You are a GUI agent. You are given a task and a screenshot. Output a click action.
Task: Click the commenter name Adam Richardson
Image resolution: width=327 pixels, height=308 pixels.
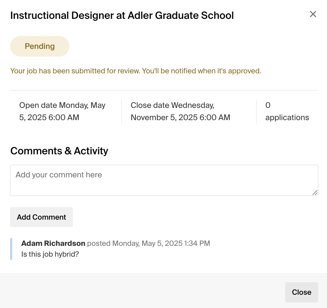(x=53, y=243)
